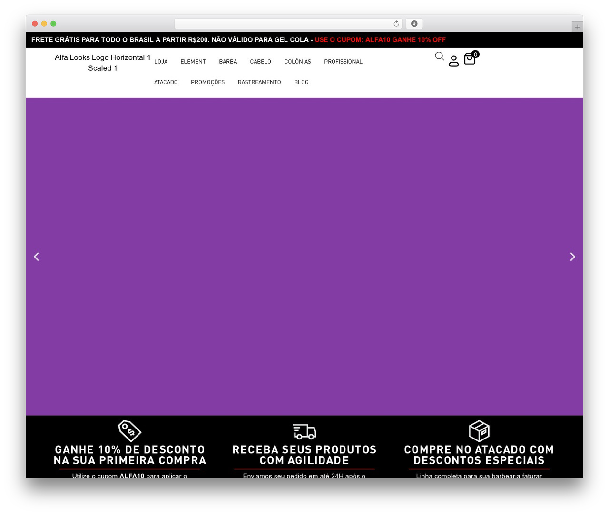609x515 pixels.
Task: Open the ATACADO menu item
Action: click(166, 82)
